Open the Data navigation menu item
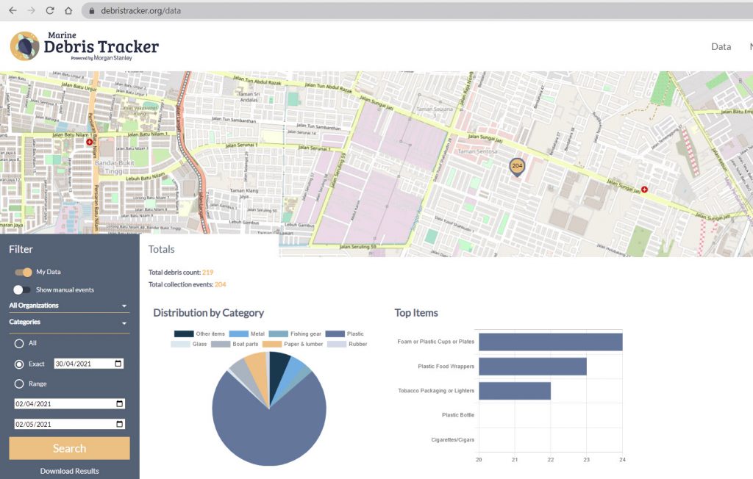Image resolution: width=753 pixels, height=479 pixels. click(x=721, y=46)
